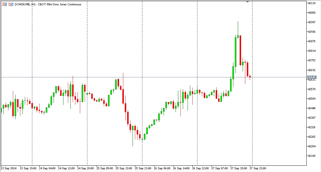Click the 24 Sep 04:00 time label

click(x=47, y=168)
